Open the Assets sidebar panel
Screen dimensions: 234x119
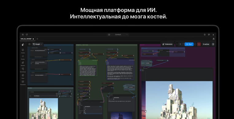(23, 51)
